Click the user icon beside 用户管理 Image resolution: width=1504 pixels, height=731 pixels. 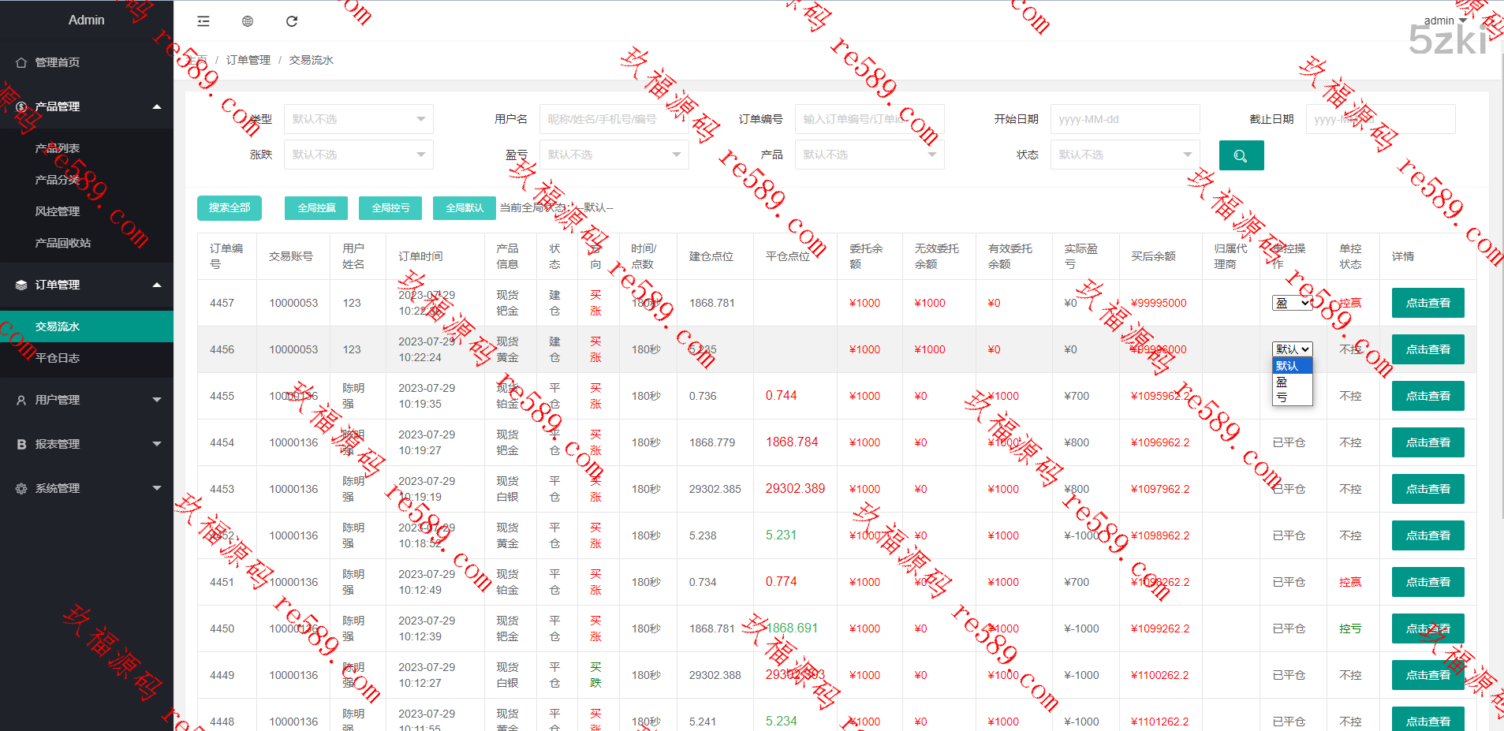(21, 400)
